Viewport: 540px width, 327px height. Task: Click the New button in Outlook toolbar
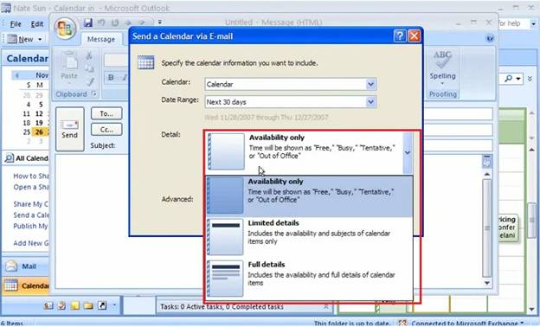[x=21, y=39]
